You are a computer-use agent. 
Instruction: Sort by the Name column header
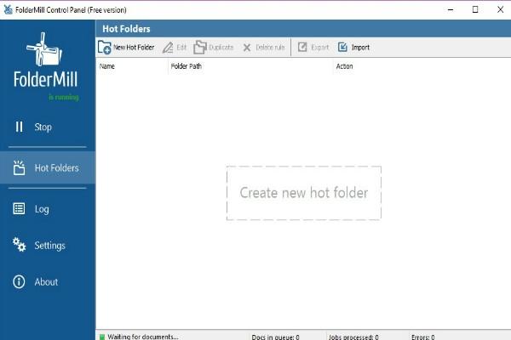tap(107, 66)
